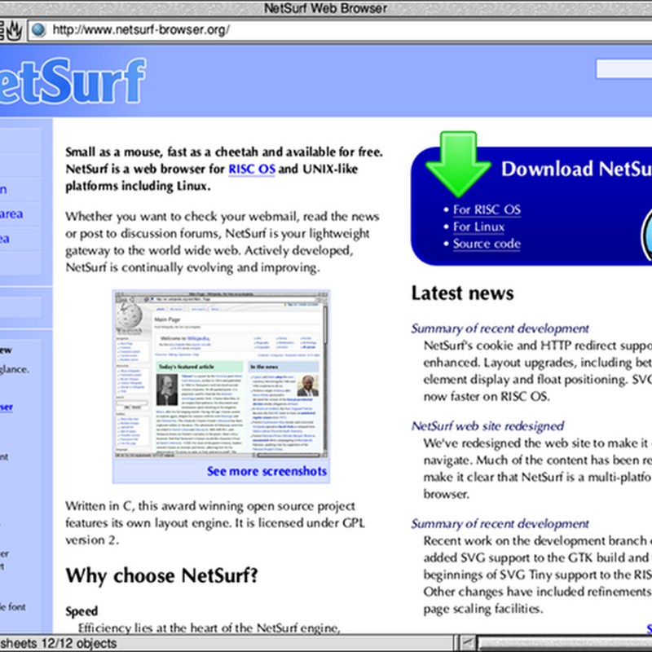Open the first Summary of recent development headline

[x=500, y=328]
